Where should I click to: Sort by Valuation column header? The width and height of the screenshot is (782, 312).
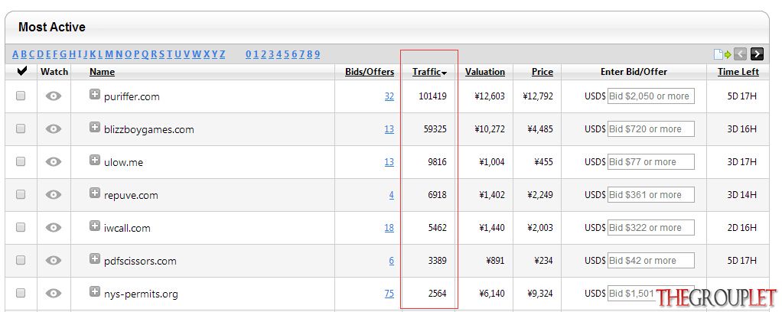click(485, 72)
